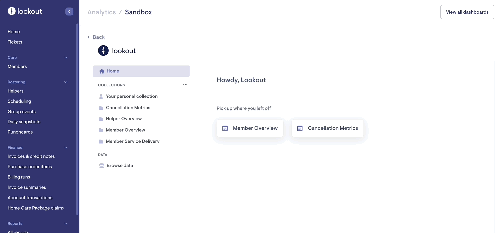The width and height of the screenshot is (502, 233).
Task: Click the person icon for personal collection
Action: [x=101, y=96]
